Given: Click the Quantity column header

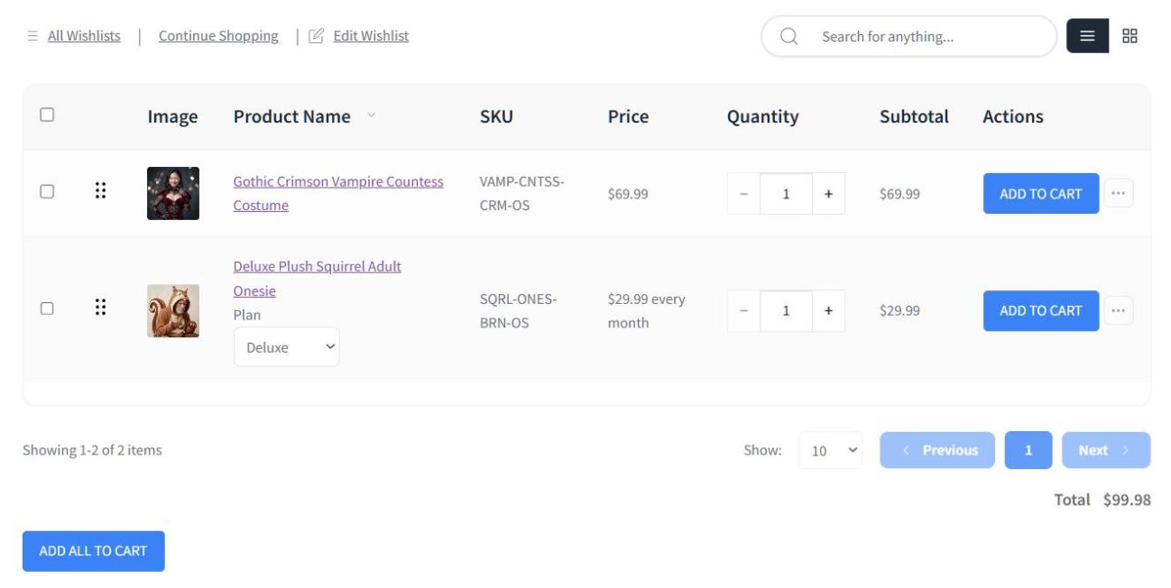Looking at the screenshot, I should click(762, 116).
